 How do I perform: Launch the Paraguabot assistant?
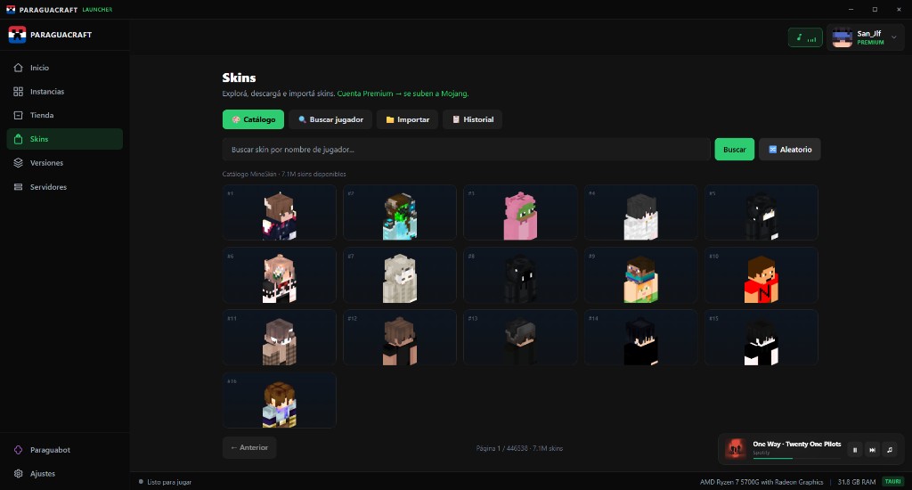pyautogui.click(x=64, y=450)
